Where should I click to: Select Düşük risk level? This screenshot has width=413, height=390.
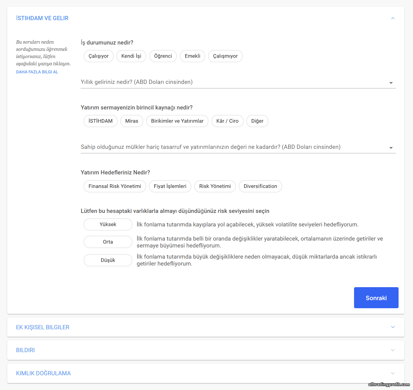pyautogui.click(x=108, y=260)
